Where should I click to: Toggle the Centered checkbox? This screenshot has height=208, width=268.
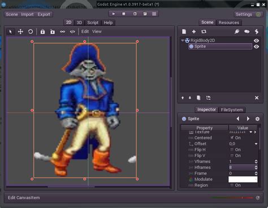tap(232, 138)
